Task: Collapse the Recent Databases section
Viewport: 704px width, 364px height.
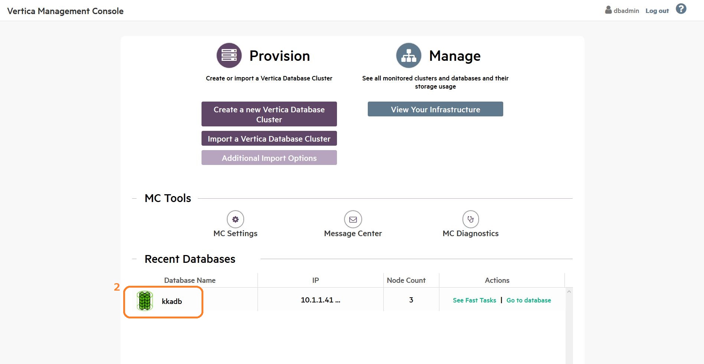Action: click(x=134, y=259)
